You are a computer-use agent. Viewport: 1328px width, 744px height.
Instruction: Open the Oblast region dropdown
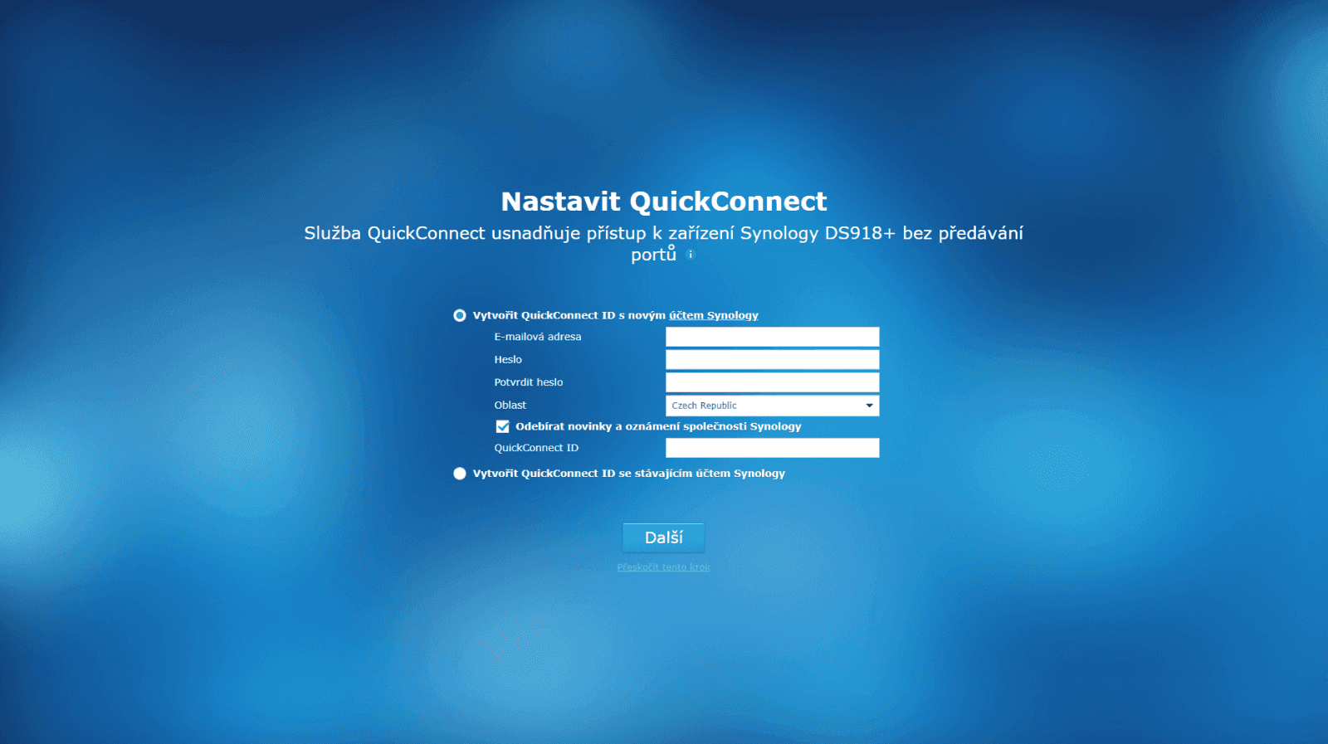[x=772, y=406]
